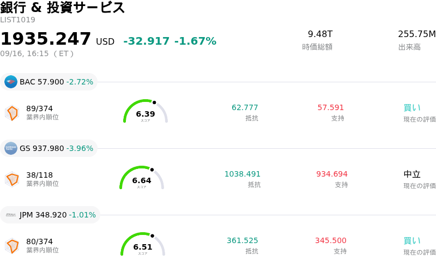
Task: Open the 買い rating for BAC
Action: [x=412, y=108]
